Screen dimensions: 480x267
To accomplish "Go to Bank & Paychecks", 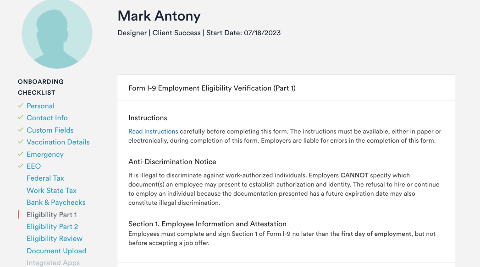I will coord(56,203).
